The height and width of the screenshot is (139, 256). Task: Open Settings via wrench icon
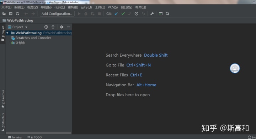point(152,14)
